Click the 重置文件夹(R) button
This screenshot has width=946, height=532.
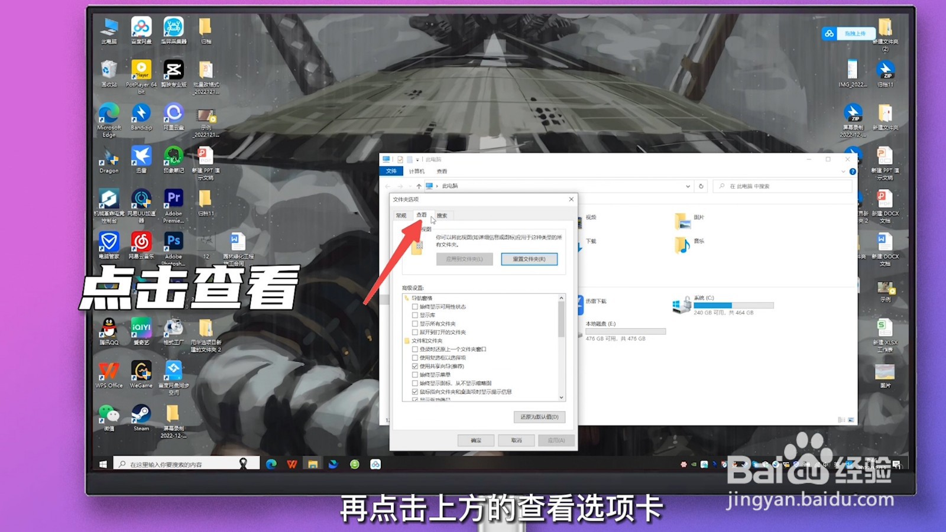(529, 259)
